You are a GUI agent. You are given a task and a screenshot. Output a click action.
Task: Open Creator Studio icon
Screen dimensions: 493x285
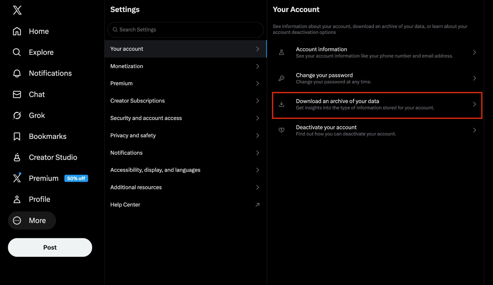pyautogui.click(x=17, y=157)
